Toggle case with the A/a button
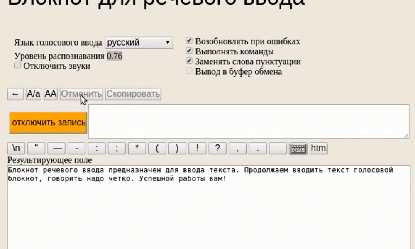The height and width of the screenshot is (249, 415). tap(33, 94)
